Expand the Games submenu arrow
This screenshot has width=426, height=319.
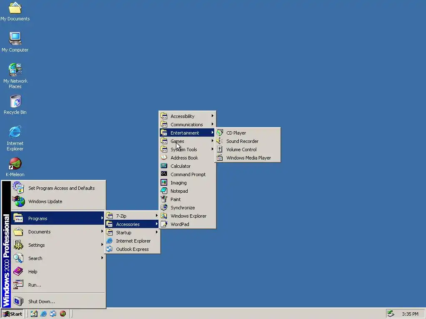click(x=213, y=141)
